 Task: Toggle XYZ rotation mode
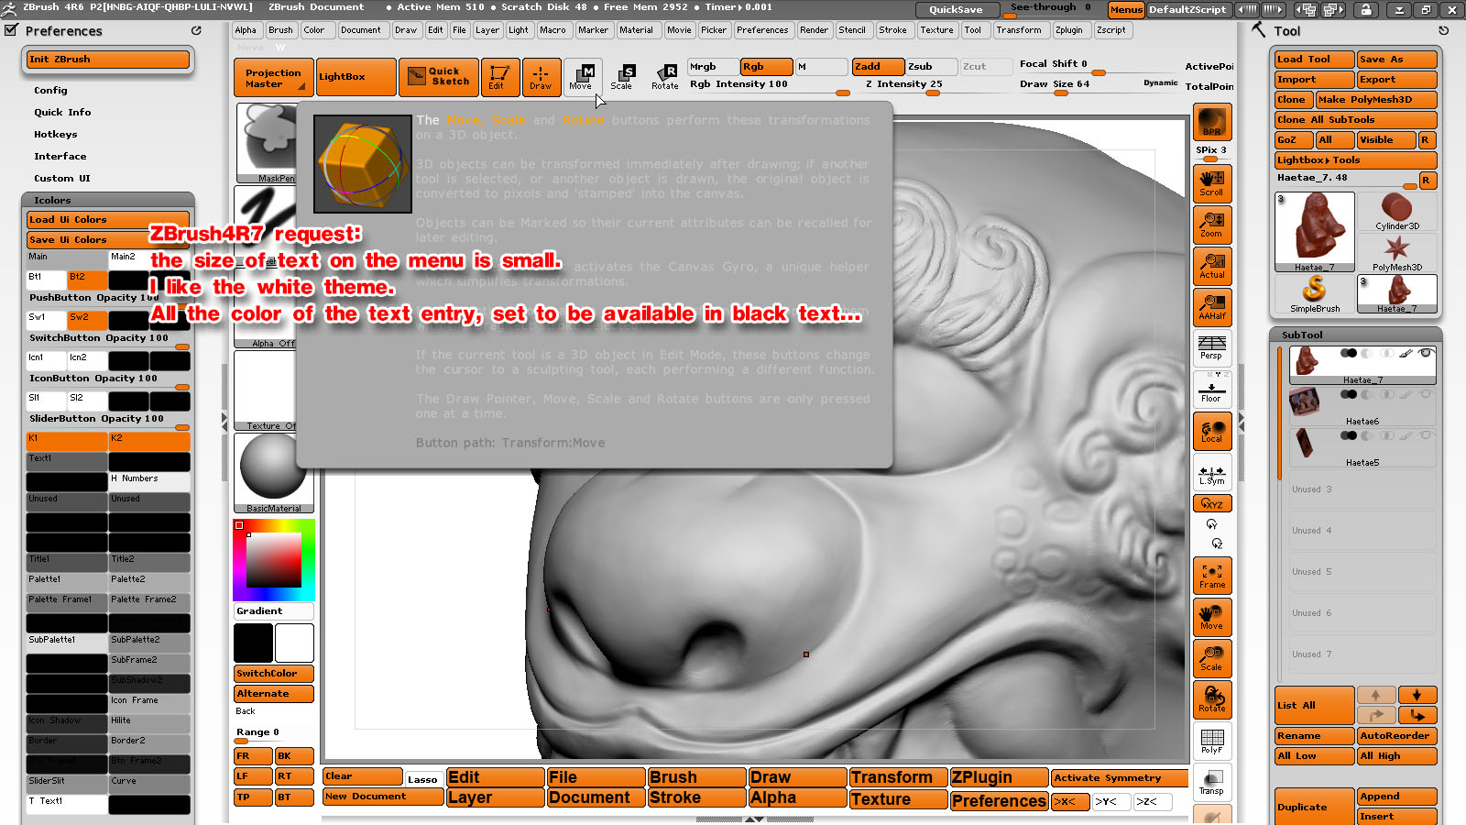1212,503
